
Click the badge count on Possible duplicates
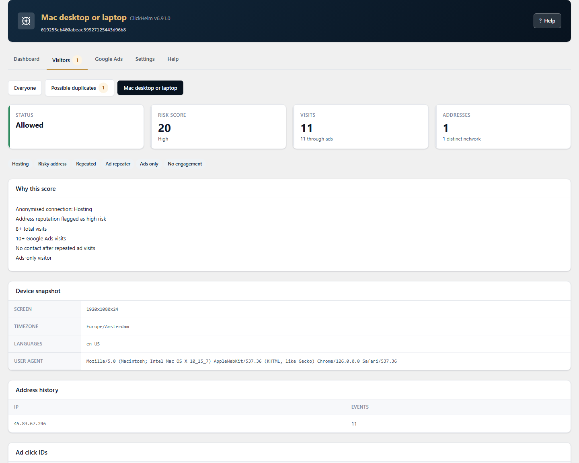(103, 88)
